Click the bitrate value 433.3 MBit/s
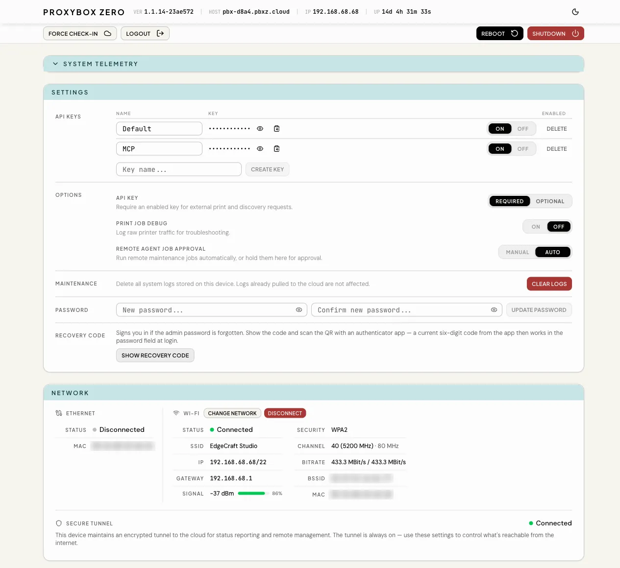The width and height of the screenshot is (620, 568). (369, 462)
